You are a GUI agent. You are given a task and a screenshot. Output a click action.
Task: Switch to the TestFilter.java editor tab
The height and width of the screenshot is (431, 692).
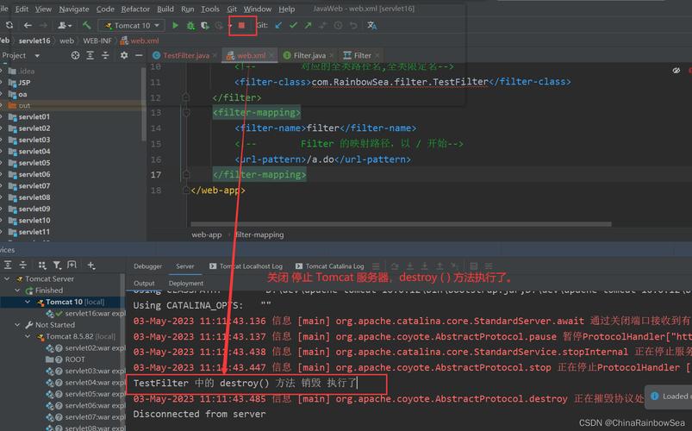pos(185,55)
